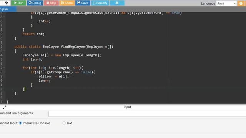Click the 'e1[len] = e[i];' line

[54, 77]
